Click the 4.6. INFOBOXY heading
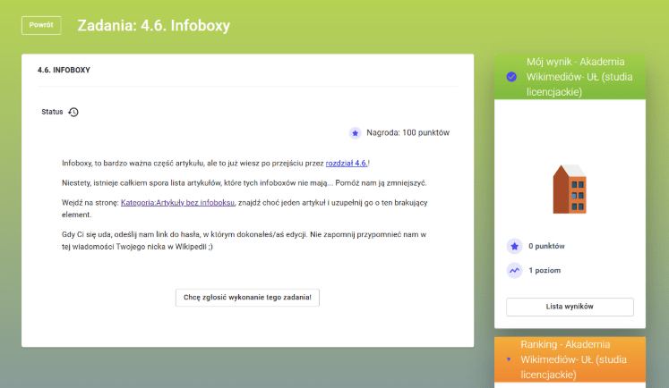Viewport: 669px width, 388px height. point(64,70)
